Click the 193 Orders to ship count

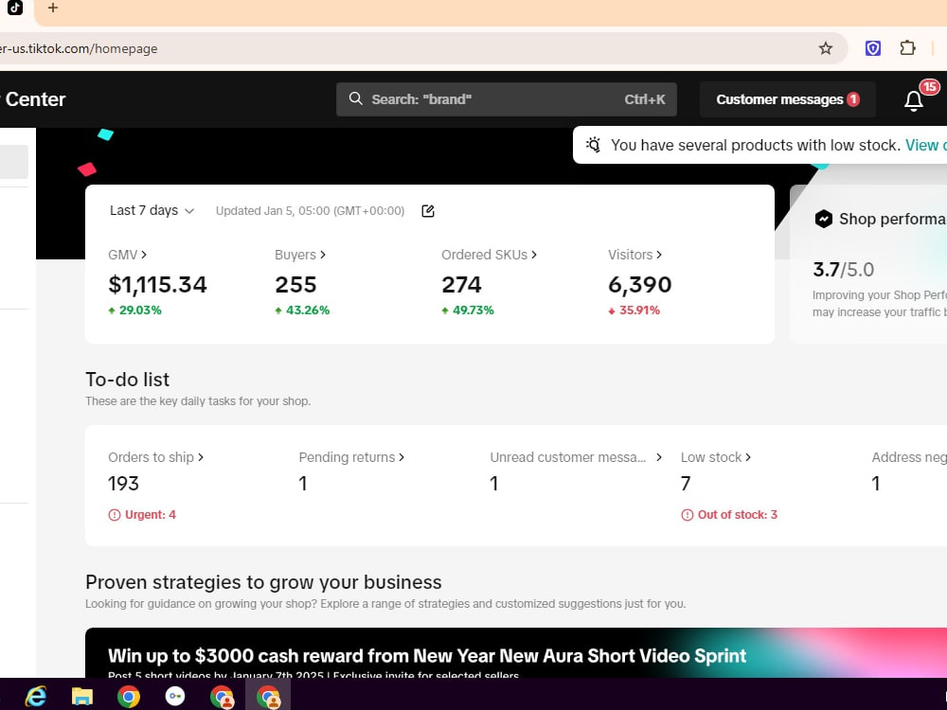123,484
